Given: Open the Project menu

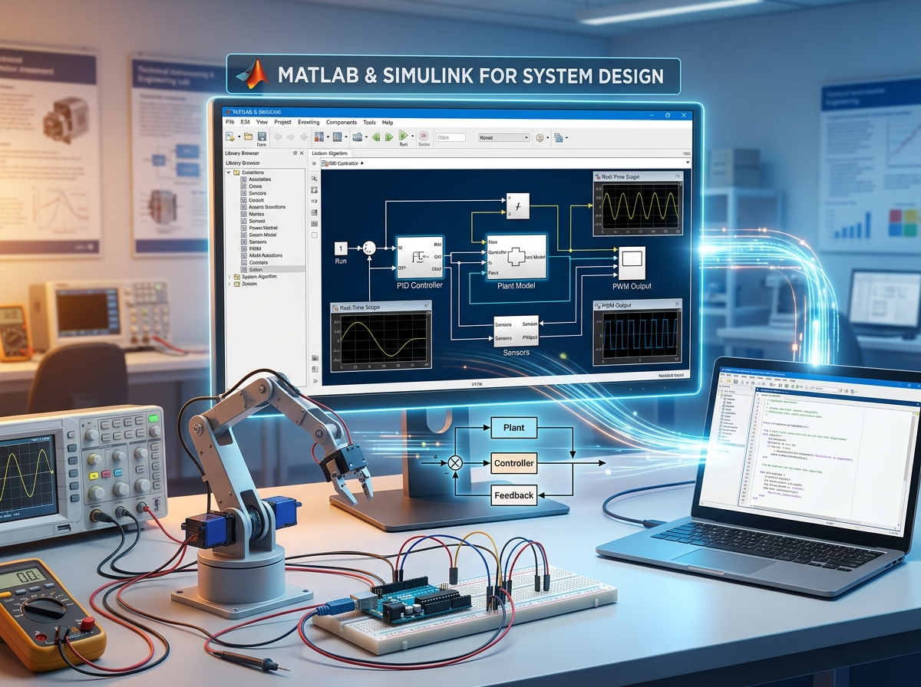Looking at the screenshot, I should pyautogui.click(x=282, y=122).
